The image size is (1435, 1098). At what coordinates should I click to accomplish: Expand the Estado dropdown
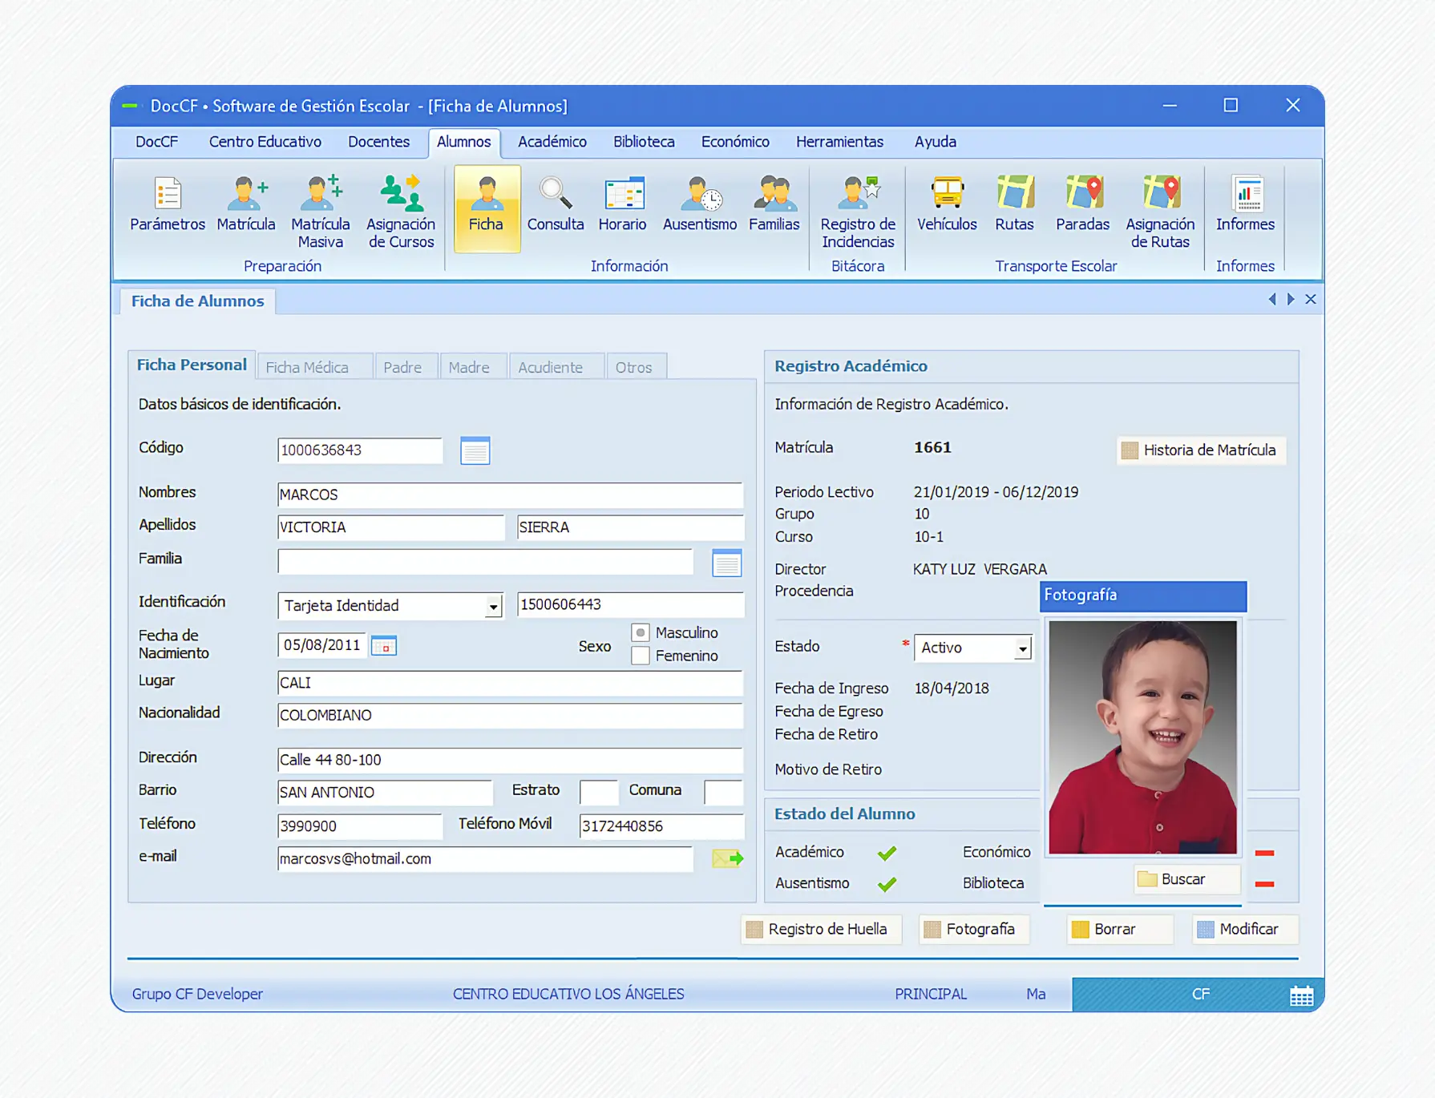point(1022,648)
